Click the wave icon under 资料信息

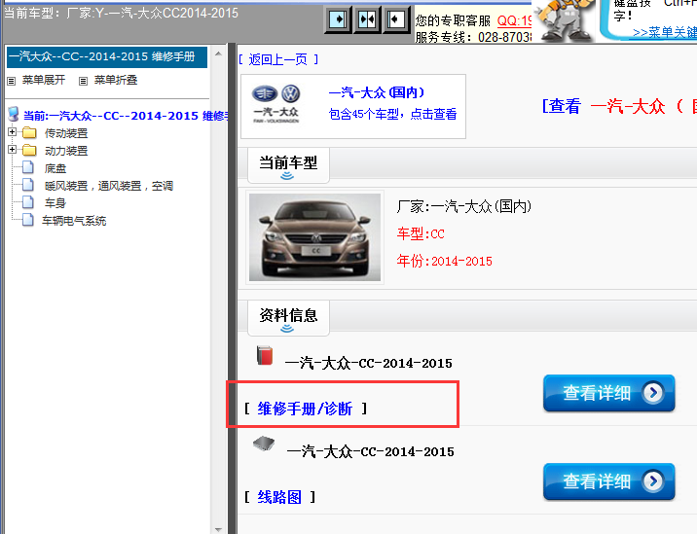287,329
